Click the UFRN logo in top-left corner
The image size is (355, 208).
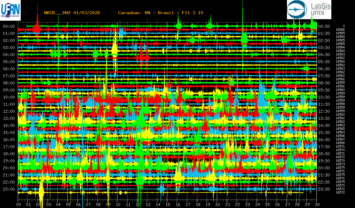tap(10, 10)
